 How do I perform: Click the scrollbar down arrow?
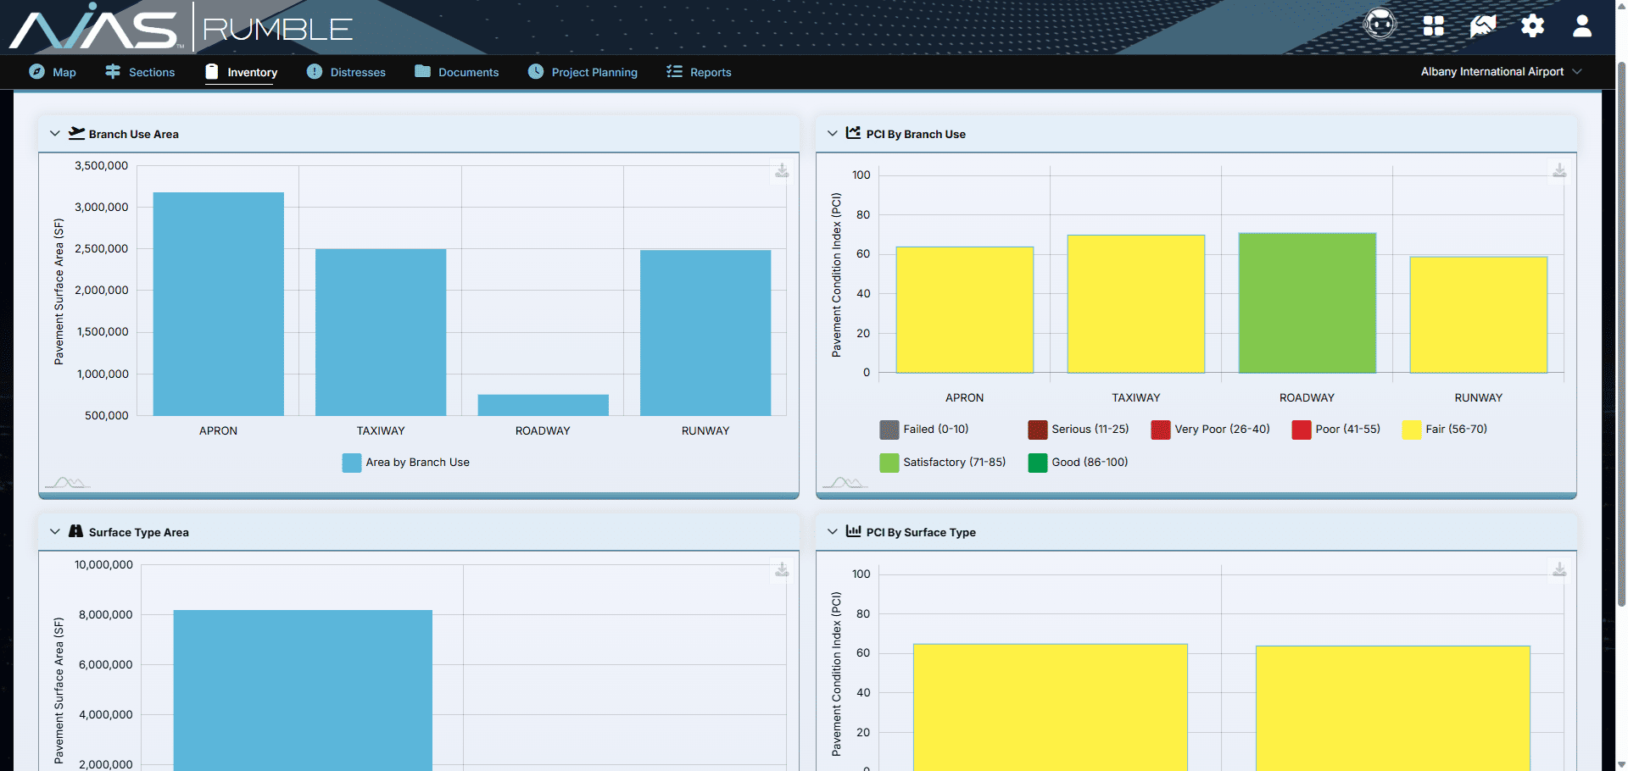pos(1621,764)
